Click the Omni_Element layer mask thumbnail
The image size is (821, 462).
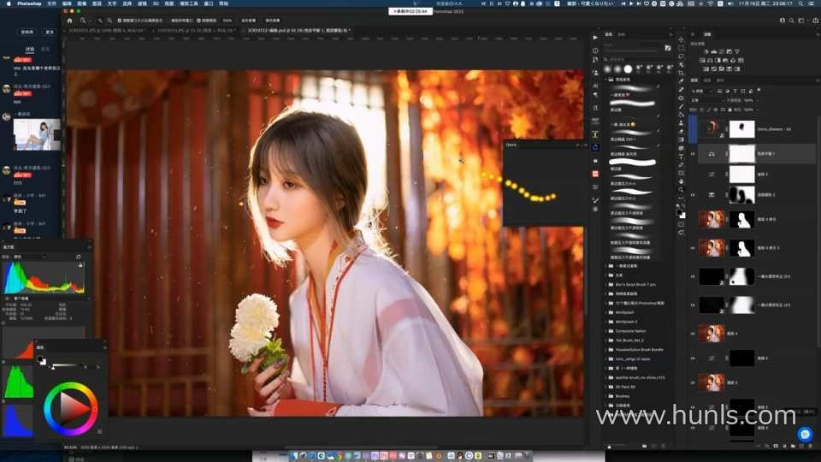coord(742,129)
